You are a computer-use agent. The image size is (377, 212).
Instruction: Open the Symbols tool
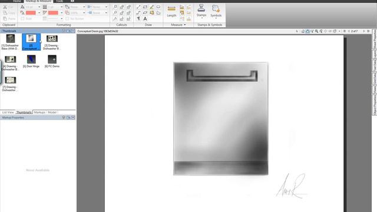pos(216,11)
